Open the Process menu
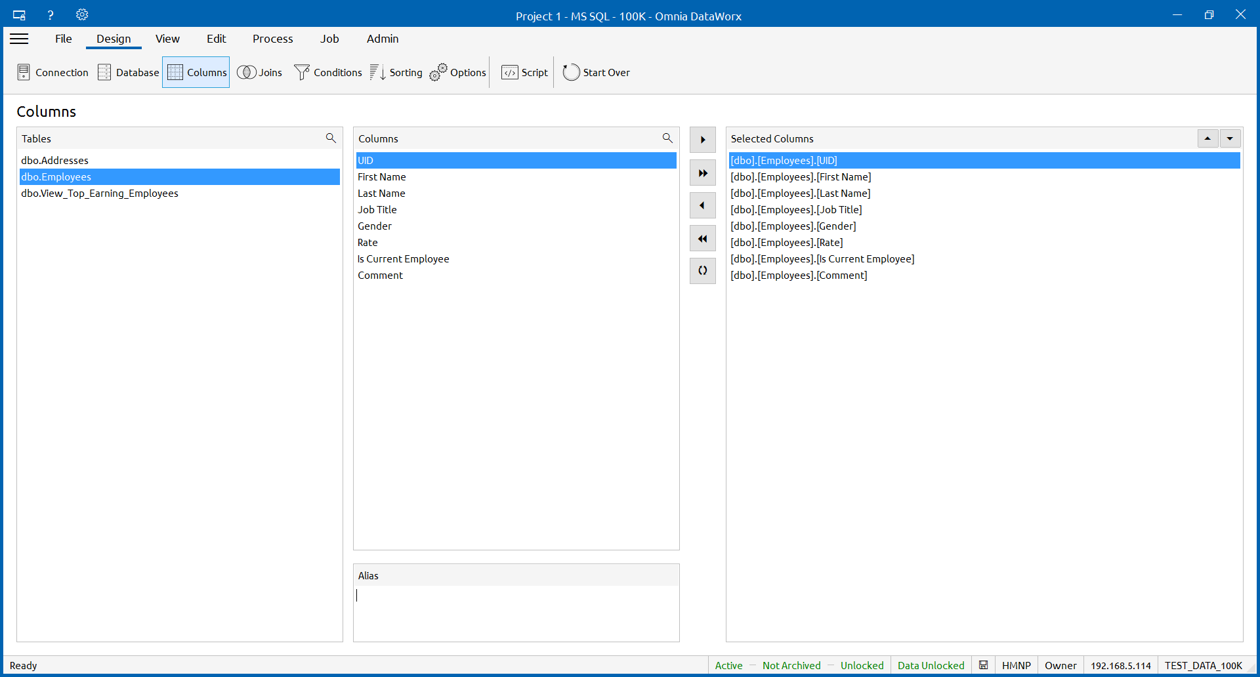Image resolution: width=1260 pixels, height=677 pixels. pos(272,39)
